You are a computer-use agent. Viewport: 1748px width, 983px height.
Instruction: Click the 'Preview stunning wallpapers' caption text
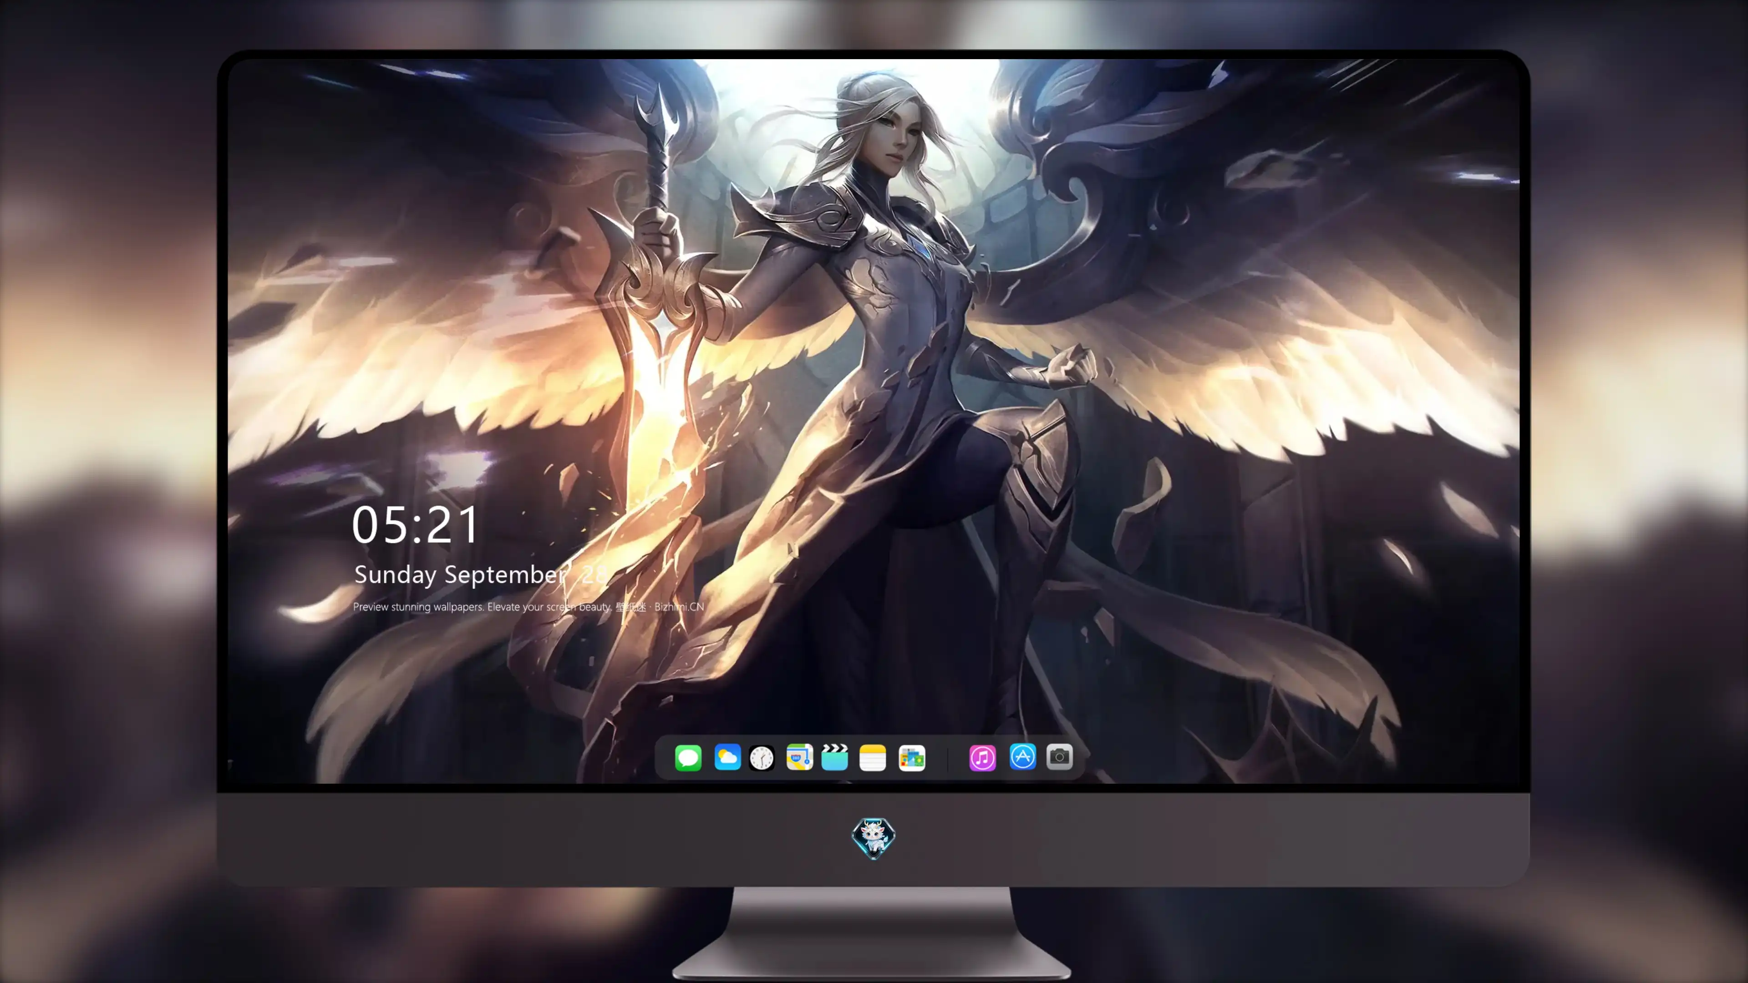528,607
